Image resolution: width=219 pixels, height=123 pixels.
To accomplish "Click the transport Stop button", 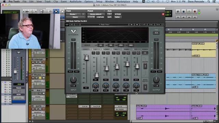I will [183, 12].
